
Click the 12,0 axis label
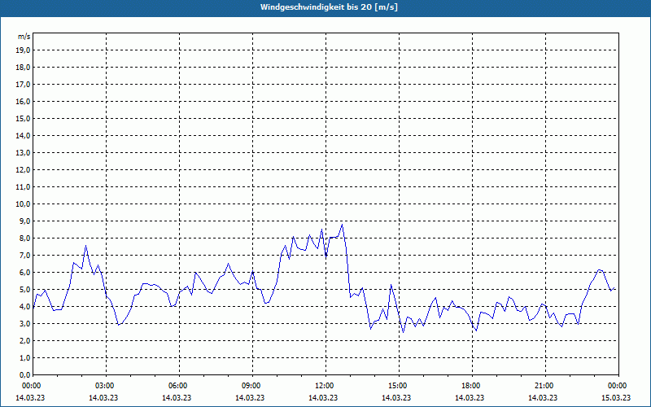click(24, 170)
